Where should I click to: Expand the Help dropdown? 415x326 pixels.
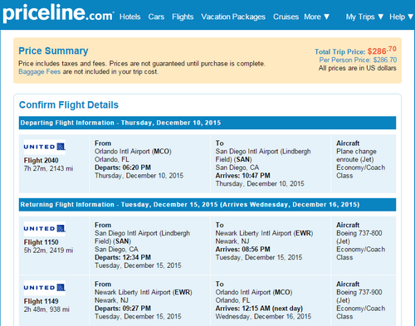click(401, 17)
